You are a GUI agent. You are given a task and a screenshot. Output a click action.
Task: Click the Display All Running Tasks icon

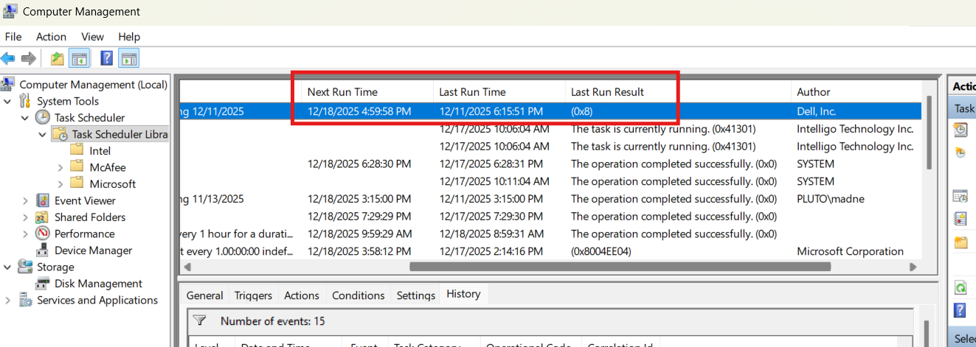[961, 196]
